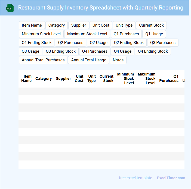Click the Supplier table column header

pos(63,78)
